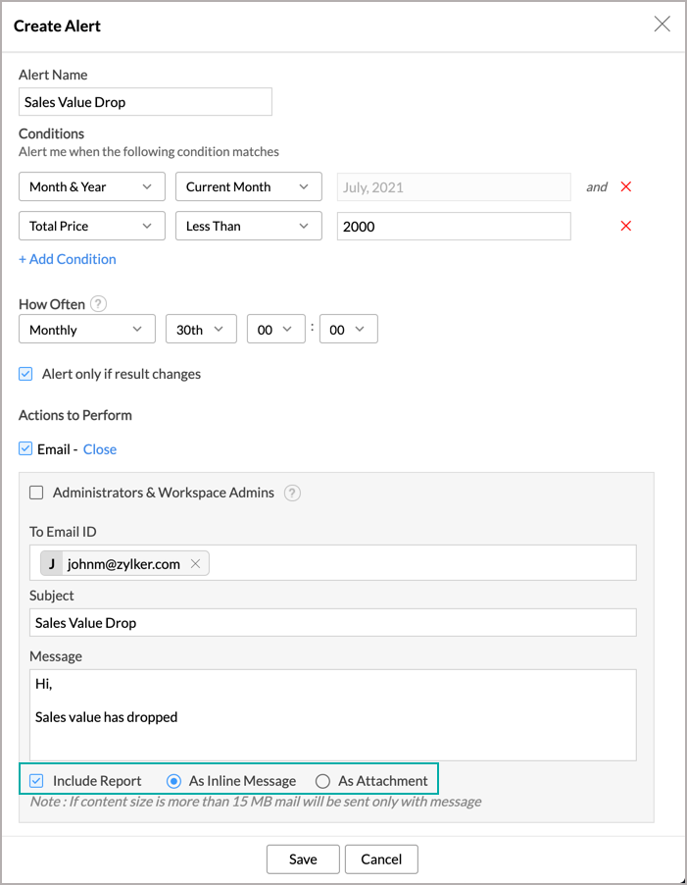Expand the Less Than operator dropdown
Screen dimensions: 687x885
248,226
